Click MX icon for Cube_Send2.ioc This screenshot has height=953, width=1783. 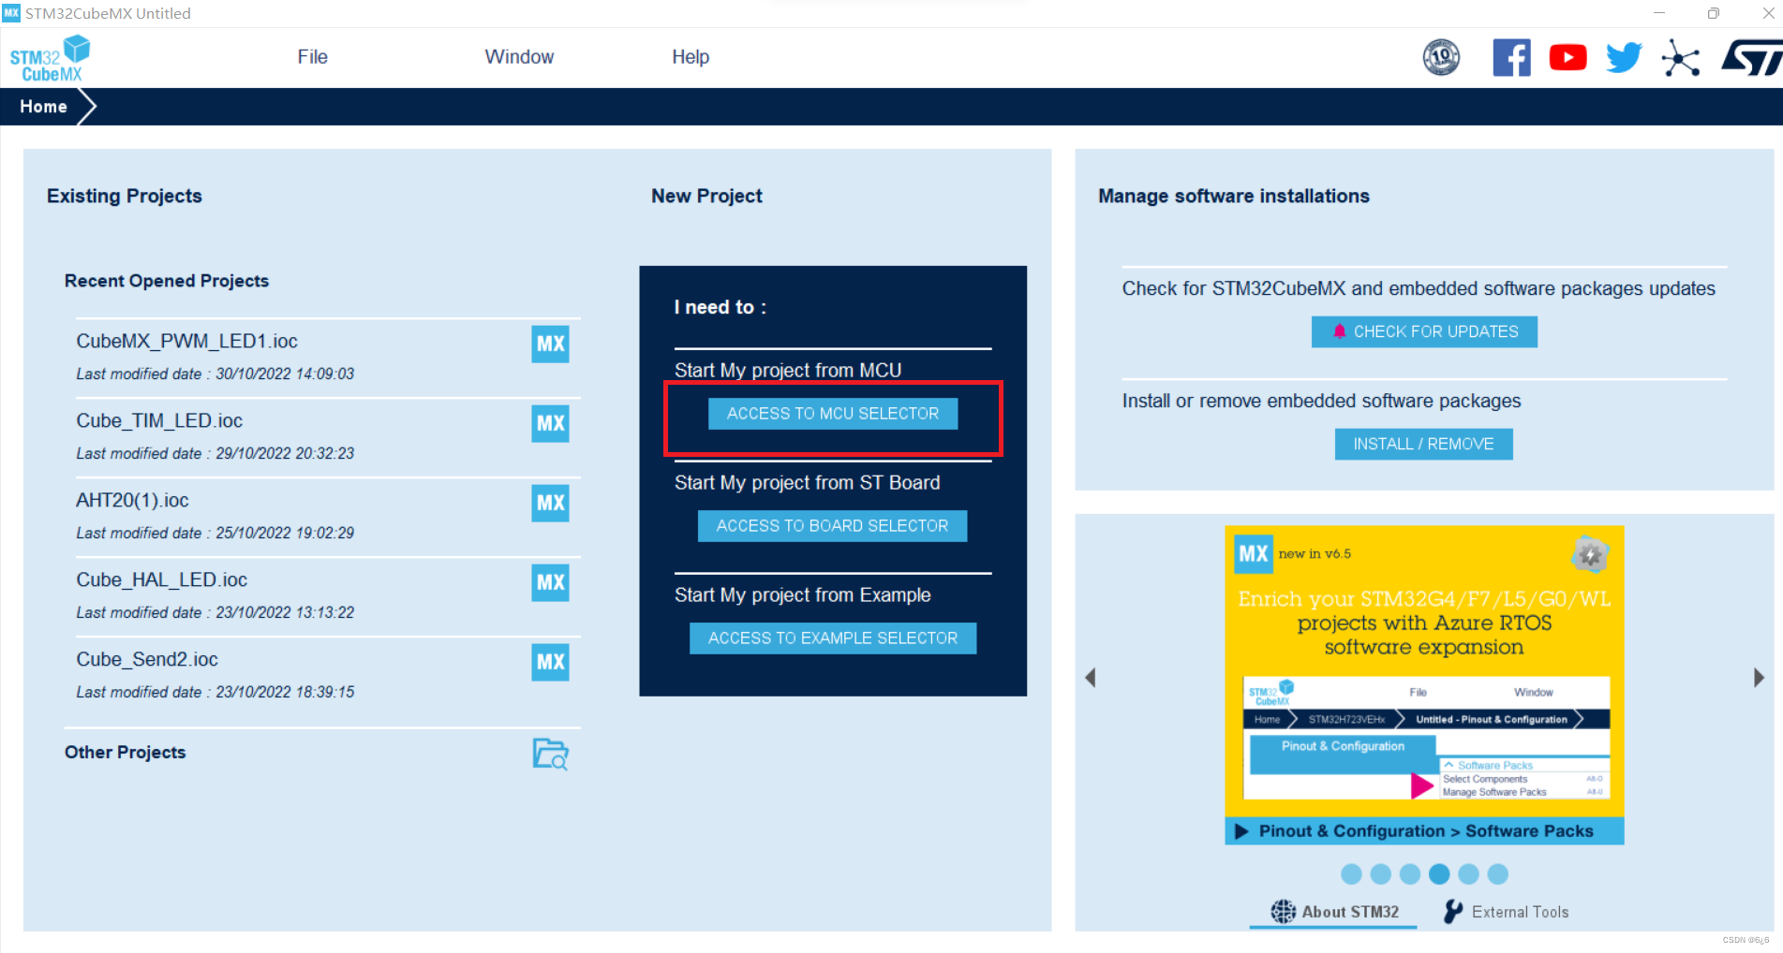coord(550,662)
